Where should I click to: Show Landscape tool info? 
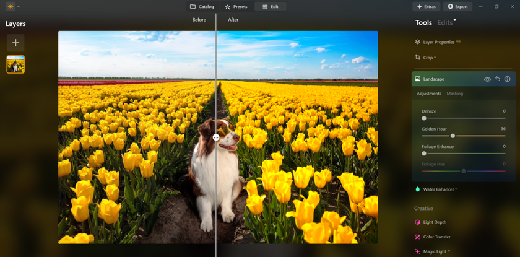[x=507, y=79]
